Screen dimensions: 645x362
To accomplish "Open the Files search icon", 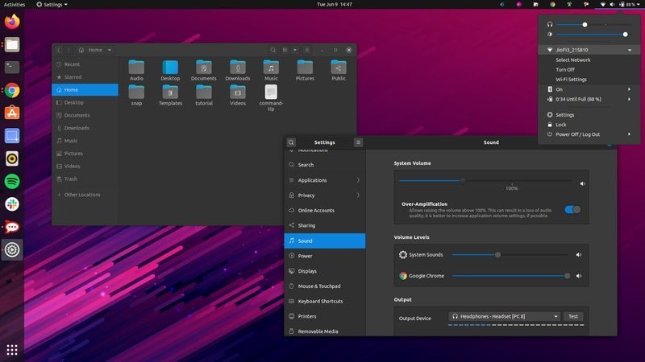I will point(274,50).
